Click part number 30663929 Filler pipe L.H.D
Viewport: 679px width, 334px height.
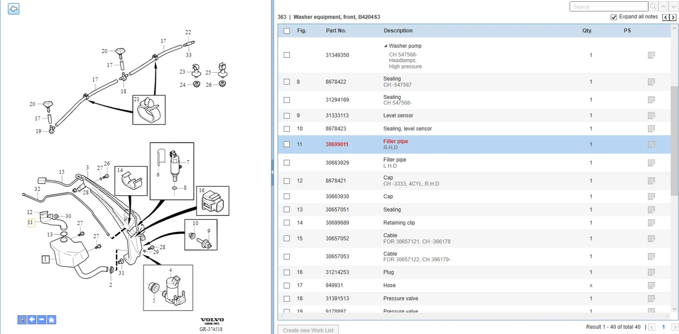click(x=337, y=163)
